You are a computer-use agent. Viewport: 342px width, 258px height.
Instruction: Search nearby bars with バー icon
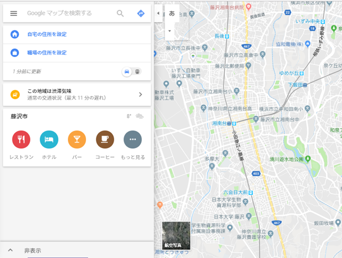[77, 140]
